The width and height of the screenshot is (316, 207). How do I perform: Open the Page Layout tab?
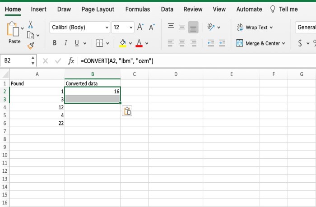tap(98, 9)
